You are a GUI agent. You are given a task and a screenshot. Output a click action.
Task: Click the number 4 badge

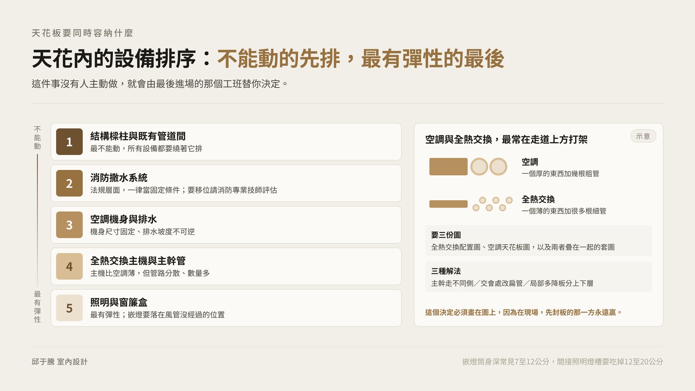(69, 266)
